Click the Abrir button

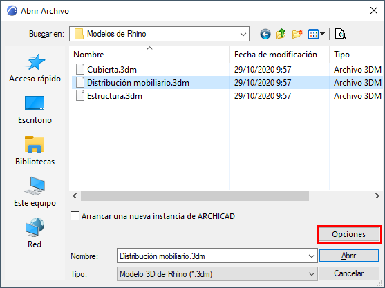pos(348,256)
